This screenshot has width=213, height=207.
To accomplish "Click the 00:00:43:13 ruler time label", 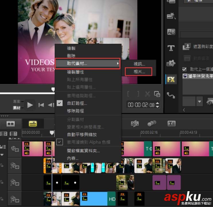I will [x=189, y=132].
